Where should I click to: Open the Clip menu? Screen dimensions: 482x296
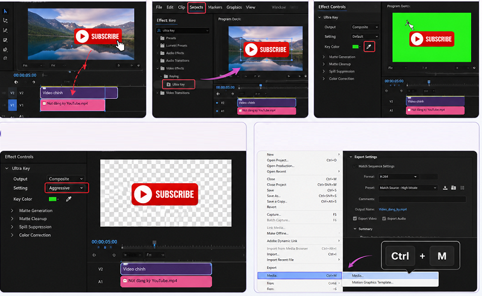182,7
